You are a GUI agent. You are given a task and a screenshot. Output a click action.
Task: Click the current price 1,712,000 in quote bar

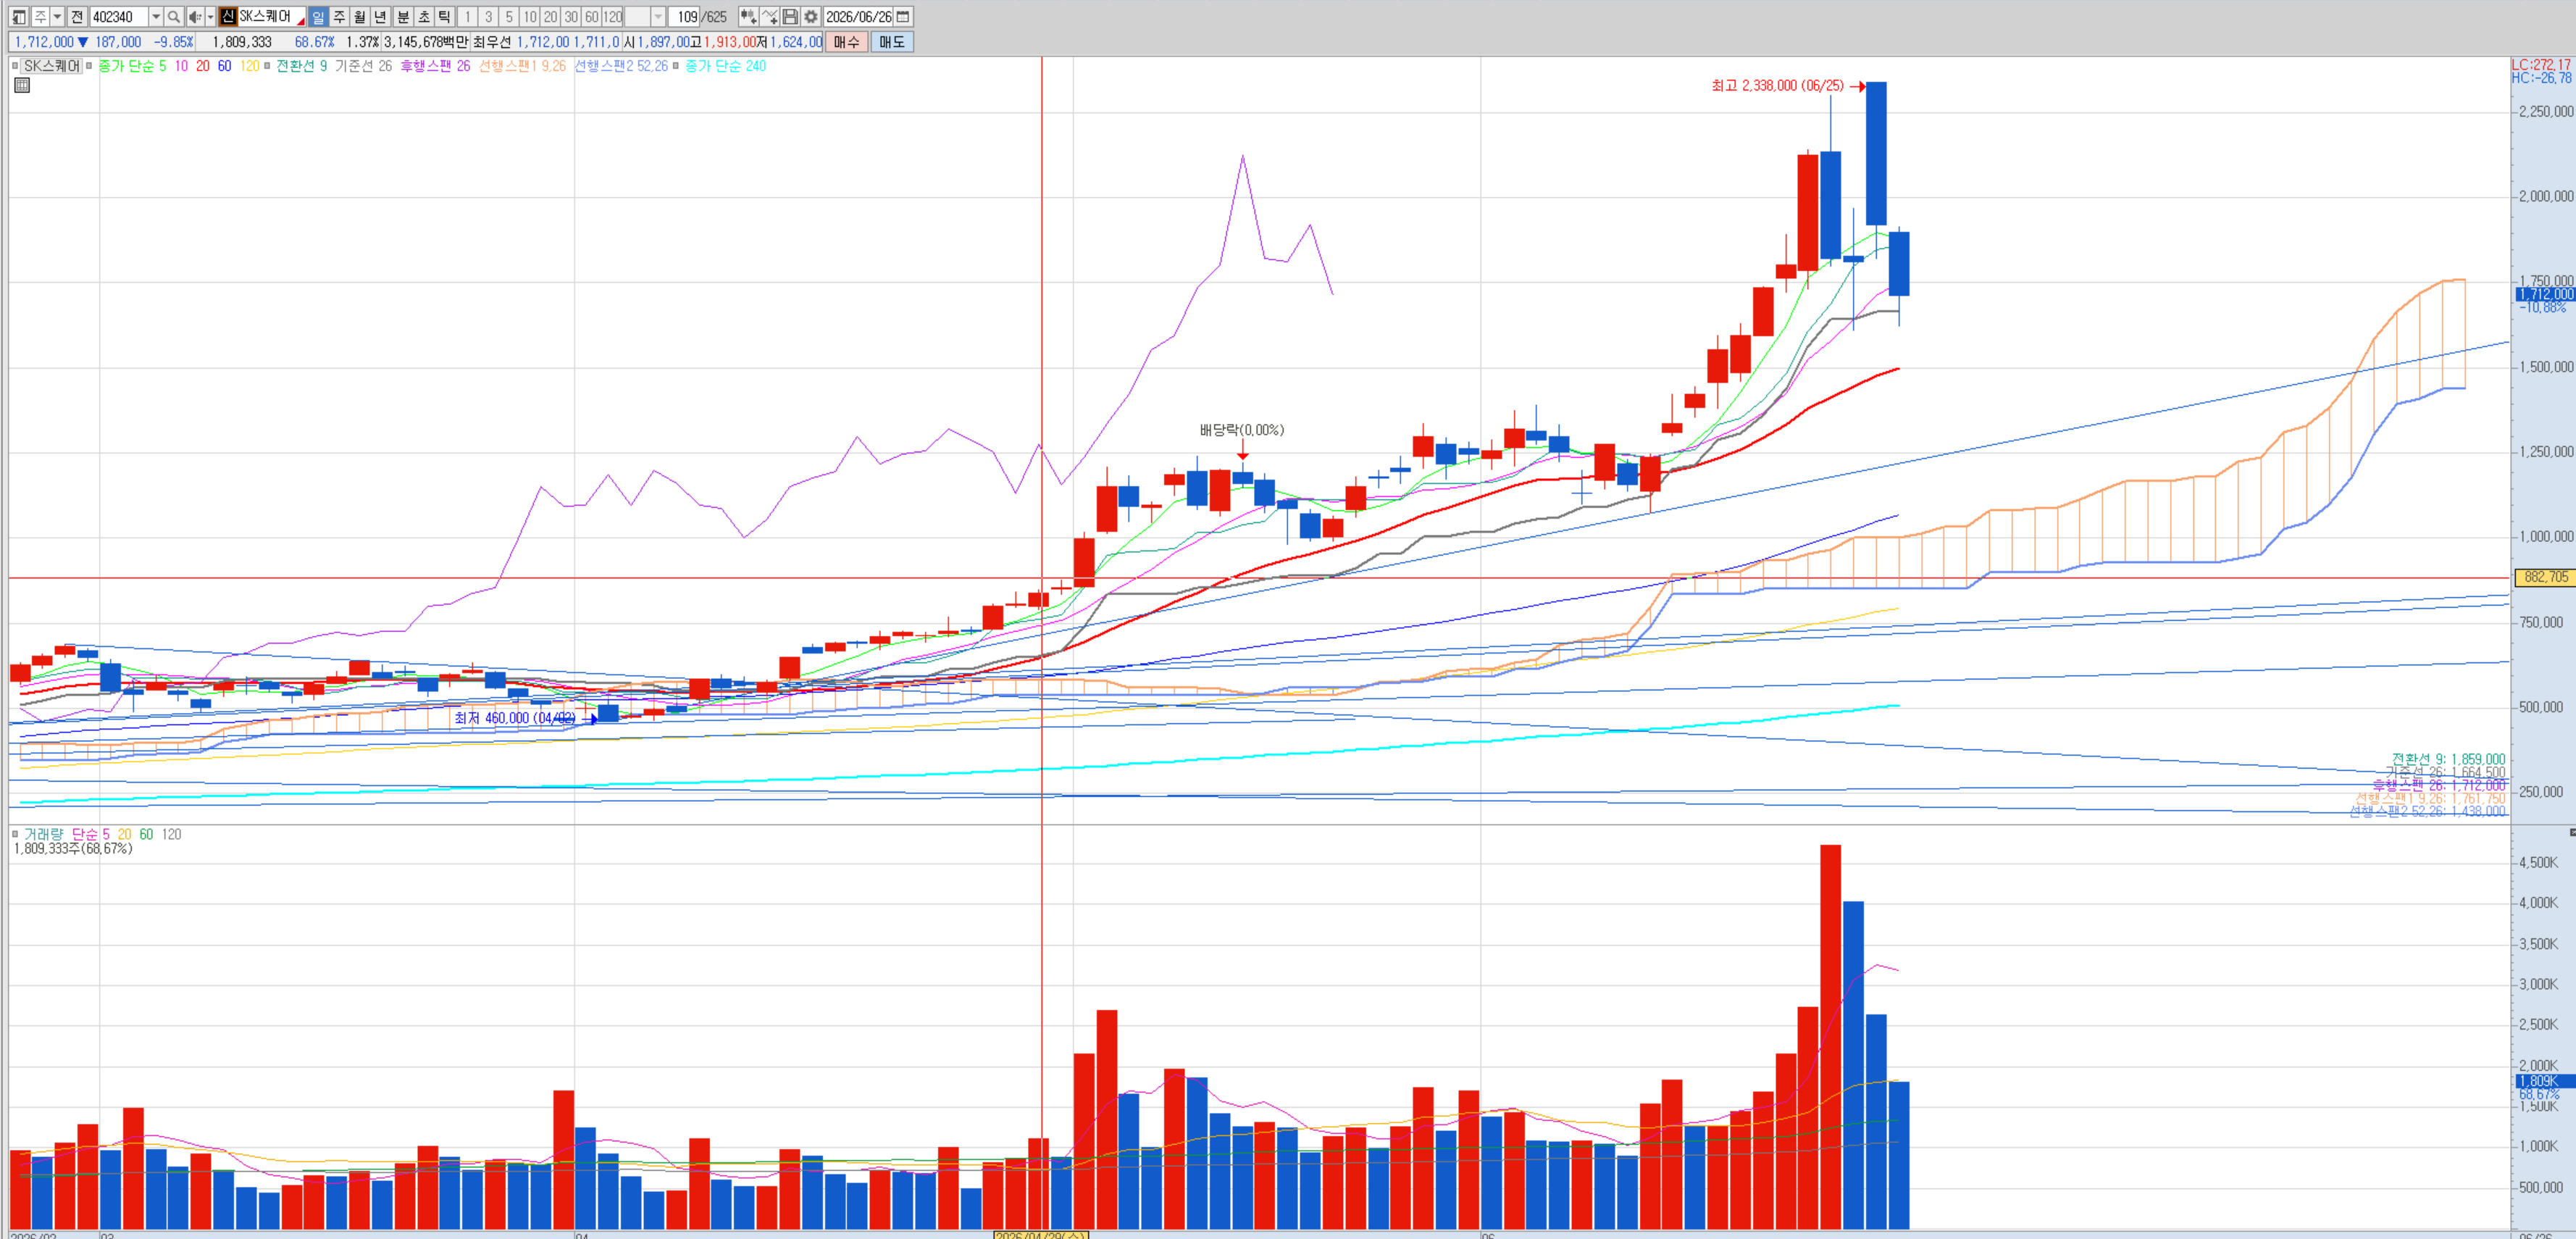(x=44, y=42)
